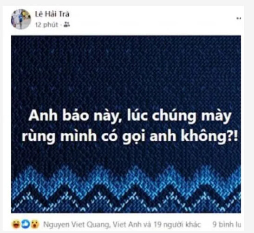The width and height of the screenshot is (254, 233).
Task: Show the 19 người khác reactors list
Action: tap(177, 225)
